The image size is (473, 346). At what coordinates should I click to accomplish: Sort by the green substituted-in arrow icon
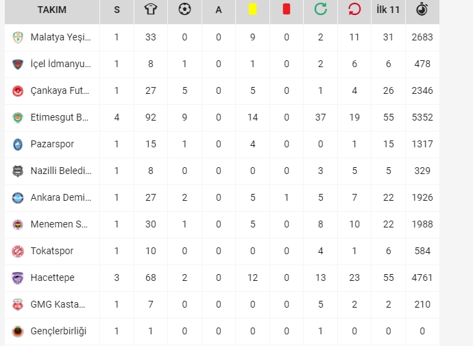[320, 10]
